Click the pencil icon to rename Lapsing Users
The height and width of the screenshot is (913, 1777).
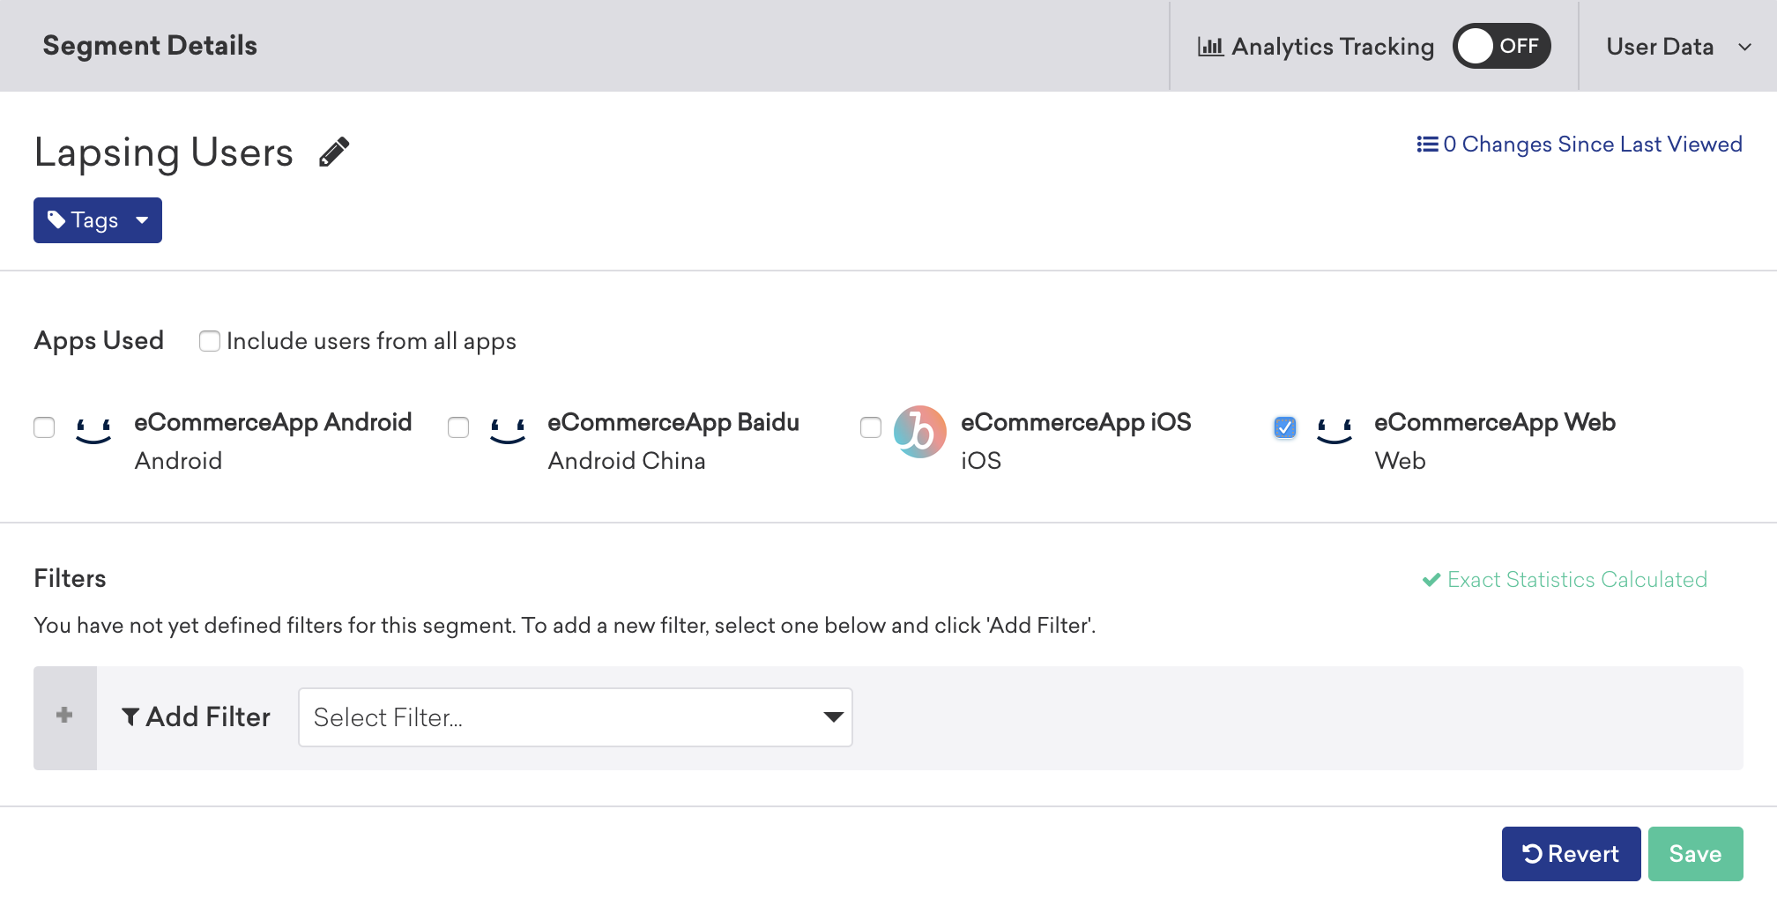334,152
